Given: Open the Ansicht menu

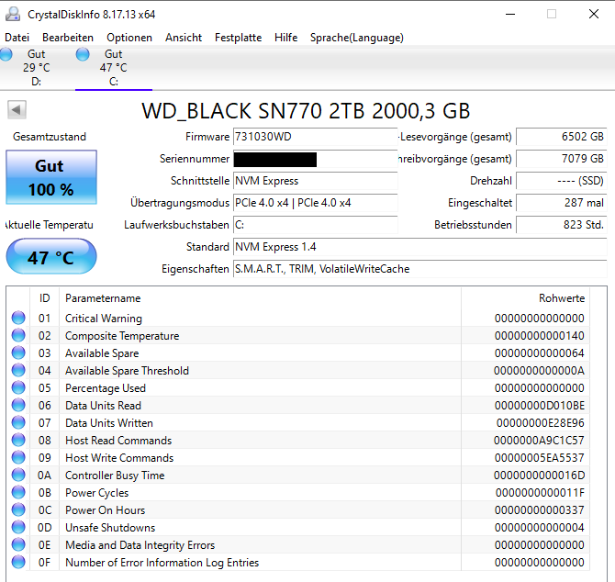Looking at the screenshot, I should tap(184, 38).
